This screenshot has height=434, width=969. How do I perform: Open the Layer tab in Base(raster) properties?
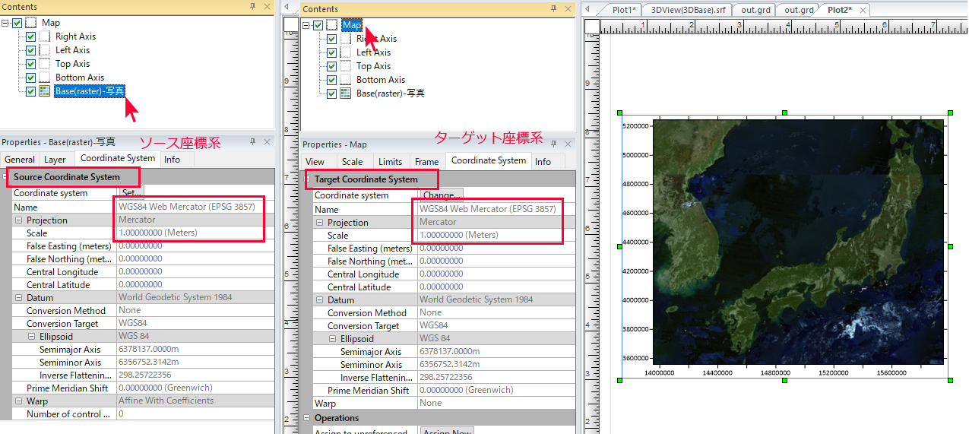click(x=55, y=160)
